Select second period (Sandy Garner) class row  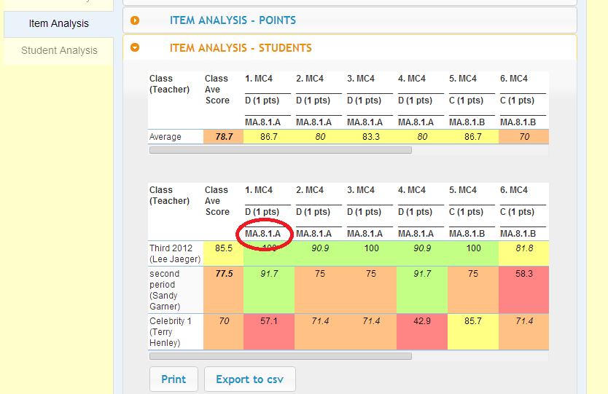click(x=348, y=290)
